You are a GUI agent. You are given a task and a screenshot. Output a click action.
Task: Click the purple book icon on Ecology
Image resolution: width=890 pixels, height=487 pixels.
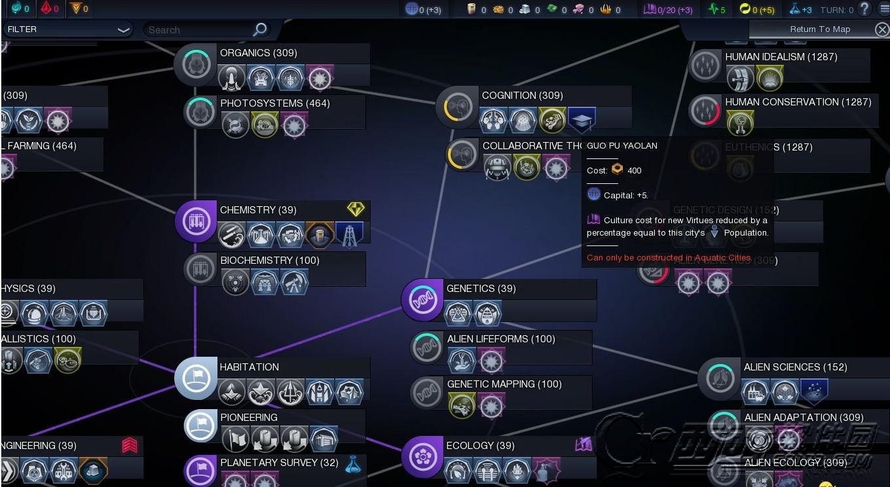tap(584, 445)
